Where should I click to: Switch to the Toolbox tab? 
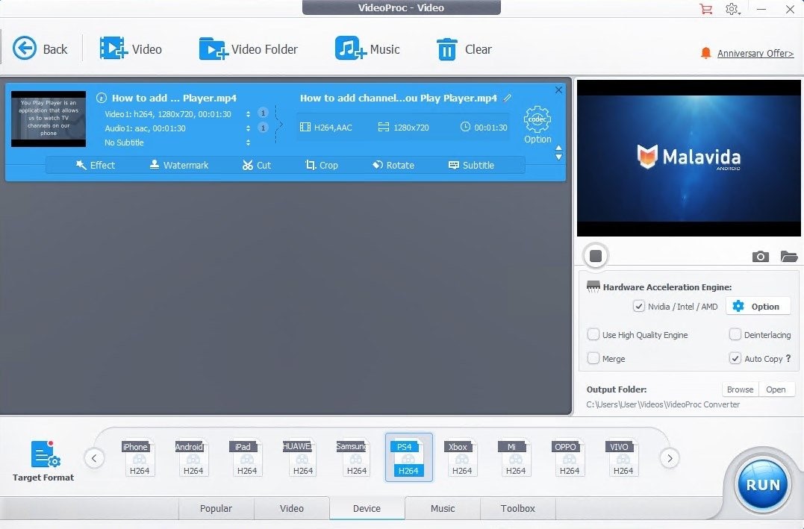[x=517, y=508]
